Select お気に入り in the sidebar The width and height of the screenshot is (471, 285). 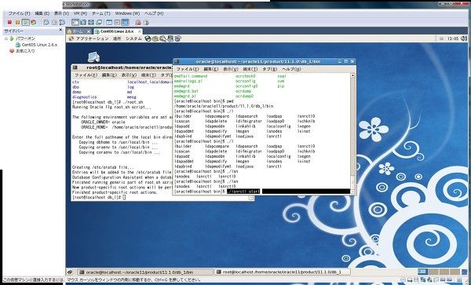pos(25,51)
